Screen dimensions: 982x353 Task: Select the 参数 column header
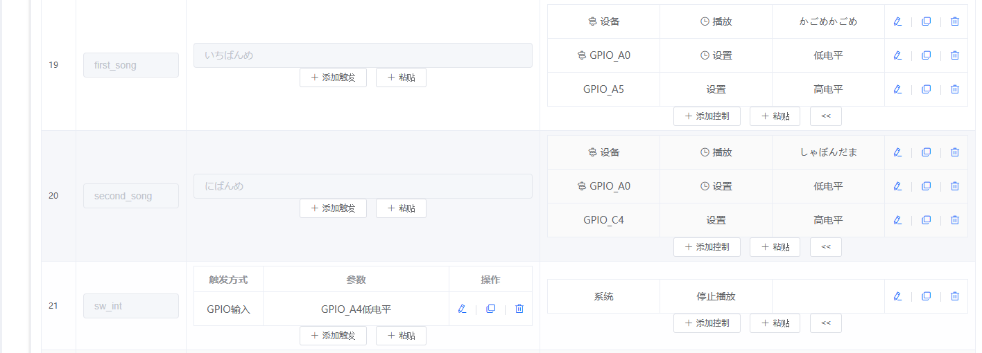coord(356,280)
